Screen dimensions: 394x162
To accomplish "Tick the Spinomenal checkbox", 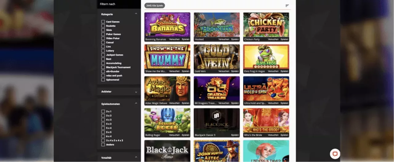I will (x=103, y=80).
